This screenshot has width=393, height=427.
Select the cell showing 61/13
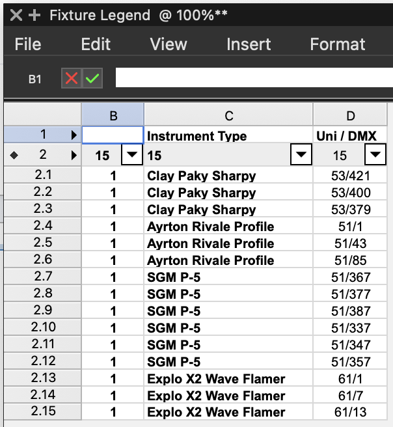[x=351, y=413]
